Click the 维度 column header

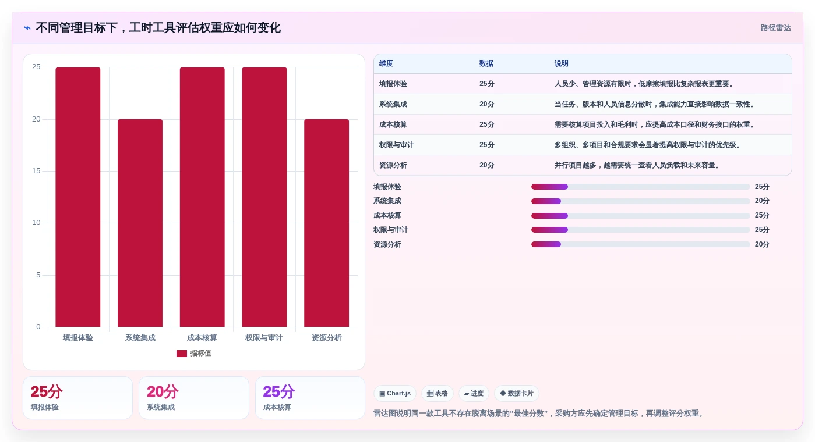386,64
